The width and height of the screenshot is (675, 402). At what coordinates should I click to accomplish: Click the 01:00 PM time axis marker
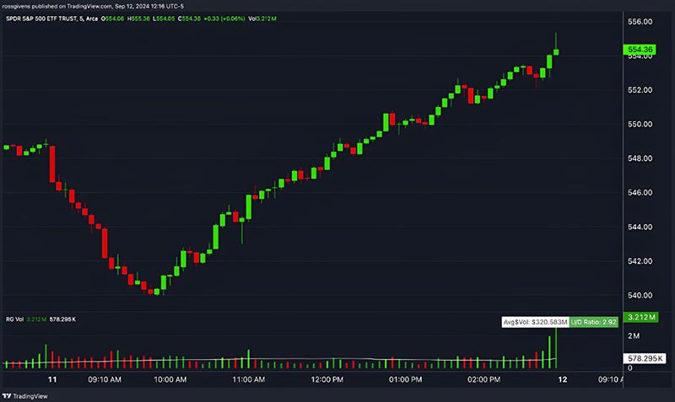point(405,380)
